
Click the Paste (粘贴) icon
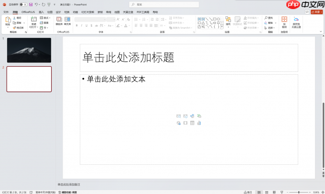click(8, 20)
